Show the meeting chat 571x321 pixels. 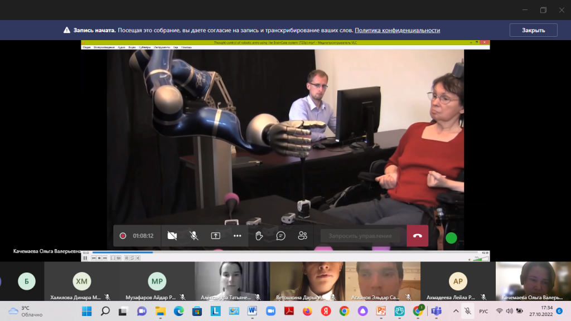point(281,236)
